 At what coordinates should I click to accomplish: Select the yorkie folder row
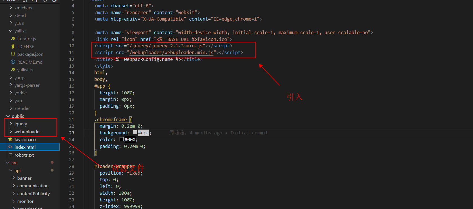tap(30, 93)
